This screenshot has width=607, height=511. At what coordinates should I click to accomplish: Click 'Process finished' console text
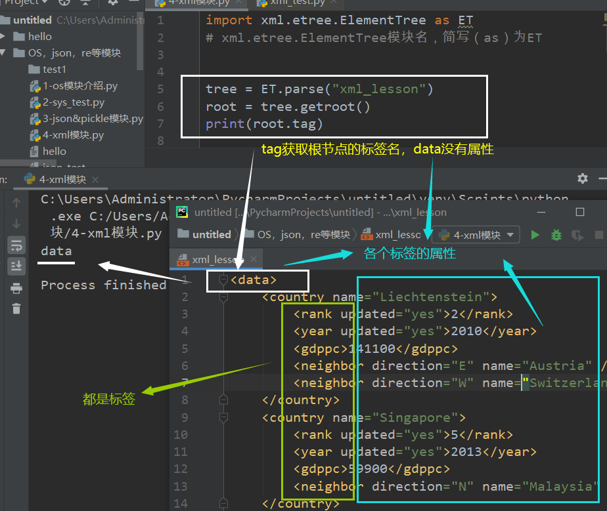(103, 285)
